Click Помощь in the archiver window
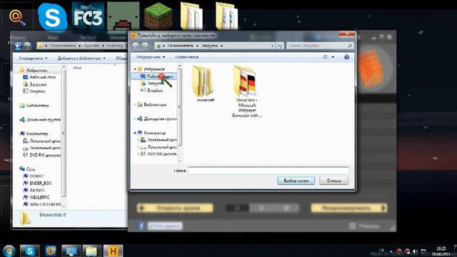Viewport: 457px width, 257px height. coord(366,226)
